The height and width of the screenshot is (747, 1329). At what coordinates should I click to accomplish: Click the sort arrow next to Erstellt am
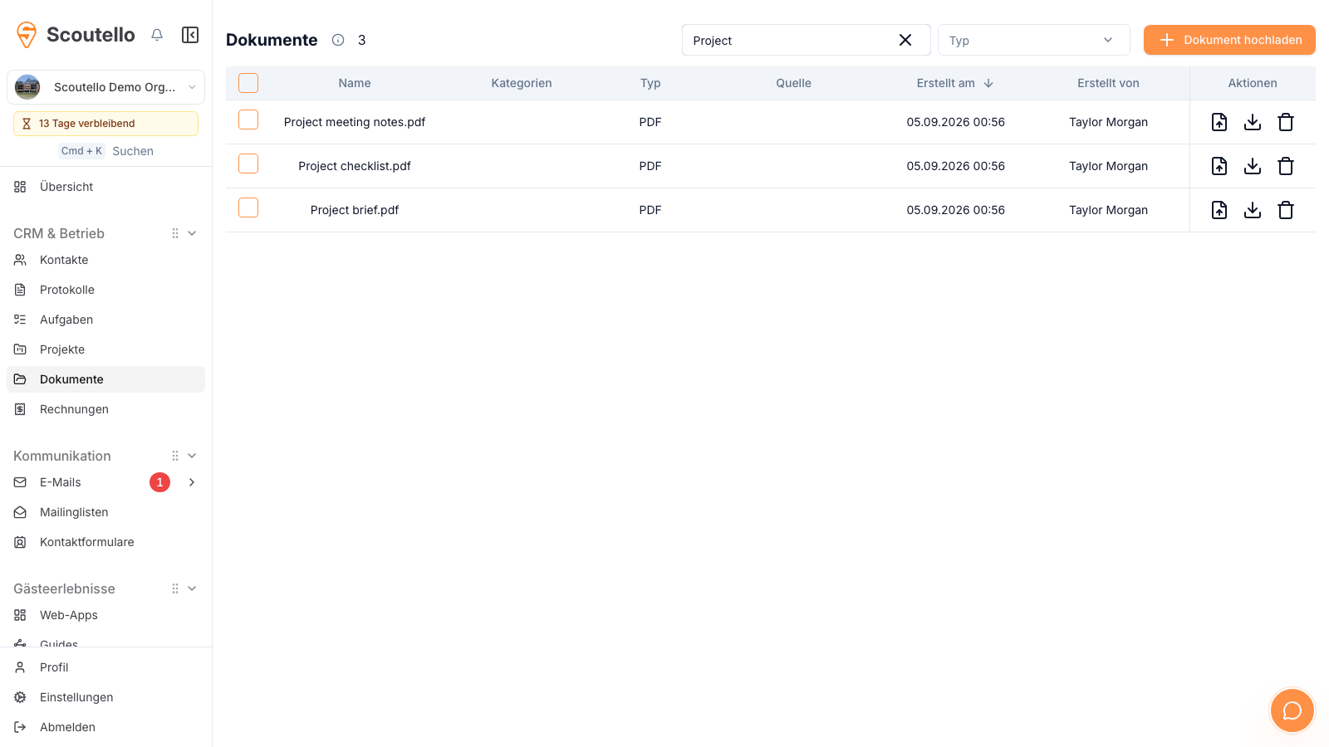coord(988,83)
